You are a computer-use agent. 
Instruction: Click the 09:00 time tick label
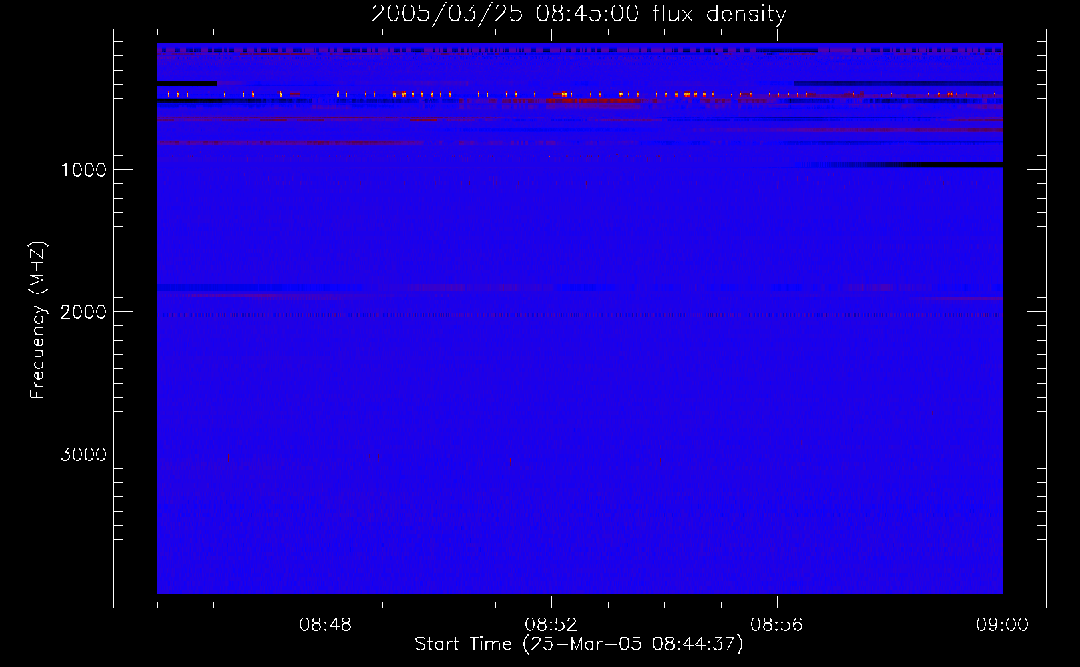1002,625
